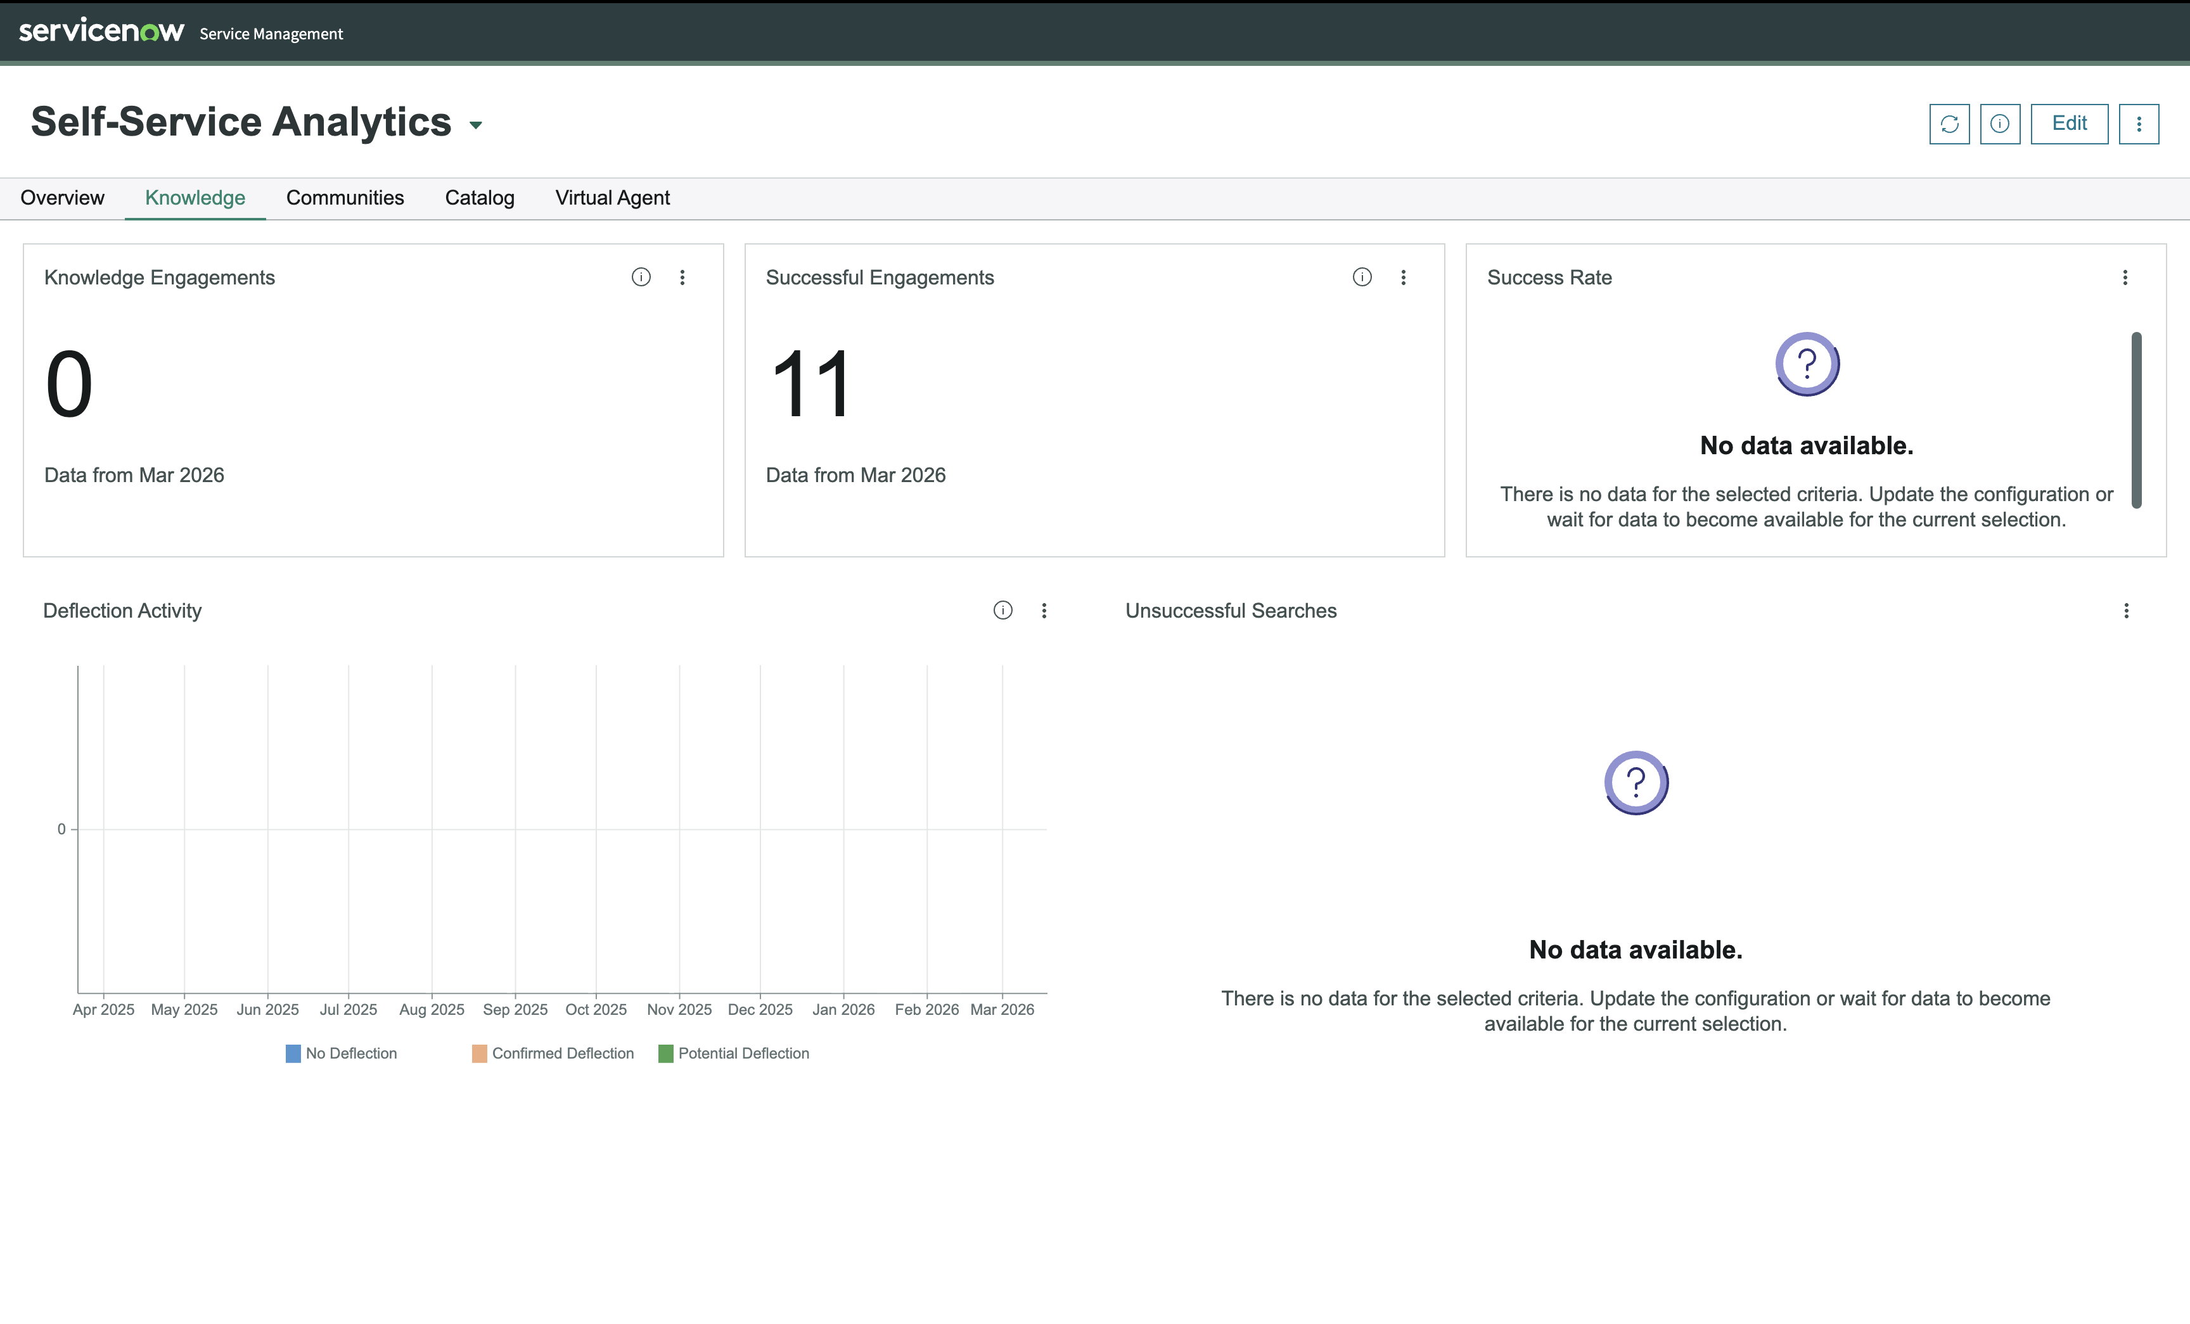Screen dimensions: 2190x1324
Task: Open dashboard info icon in header
Action: (2000, 124)
